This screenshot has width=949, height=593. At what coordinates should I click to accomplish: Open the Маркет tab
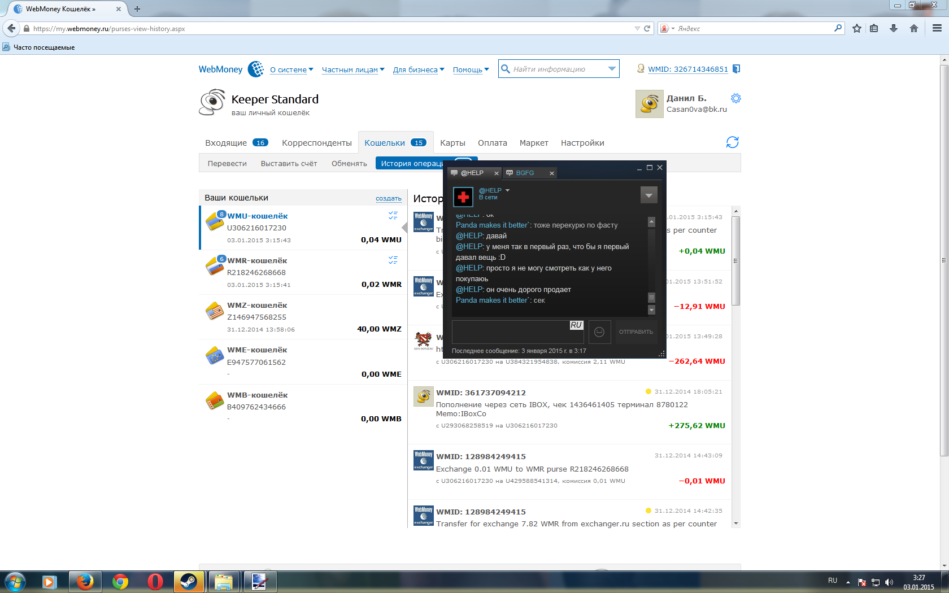534,143
